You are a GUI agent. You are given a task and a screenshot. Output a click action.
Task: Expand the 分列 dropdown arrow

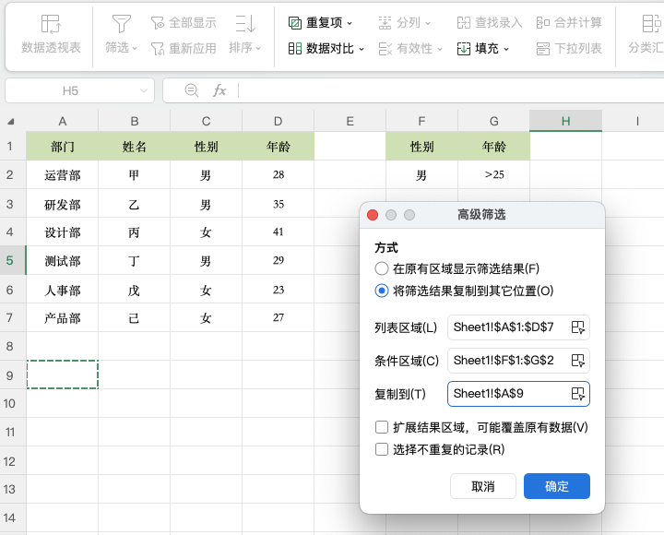click(x=427, y=23)
